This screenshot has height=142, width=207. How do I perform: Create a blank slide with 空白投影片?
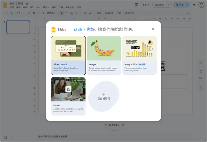(104, 96)
